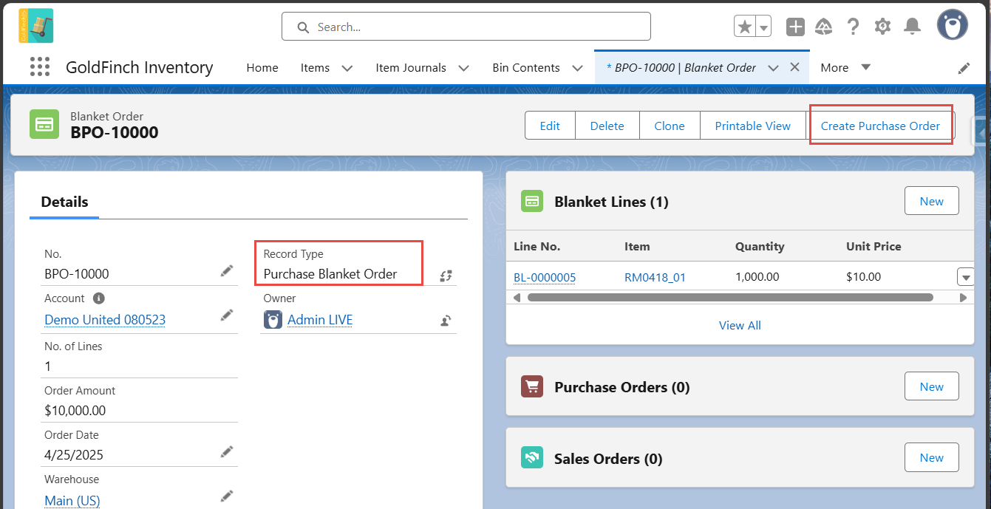Click the scrollbar right arrow in Blanket Lines
Image resolution: width=991 pixels, height=509 pixels.
[x=963, y=298]
